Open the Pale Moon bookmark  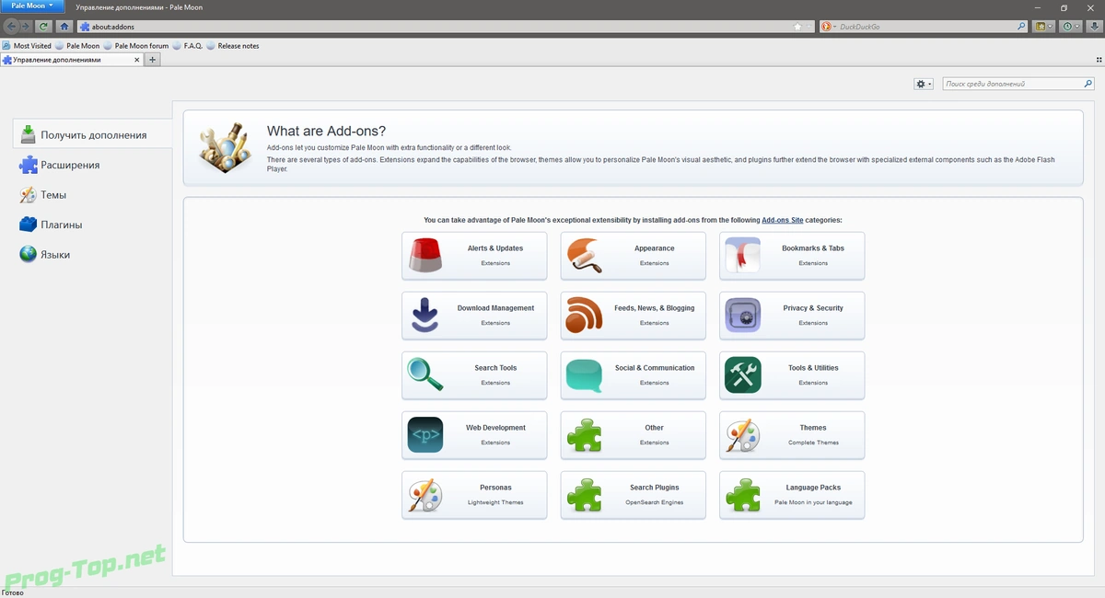pos(77,45)
